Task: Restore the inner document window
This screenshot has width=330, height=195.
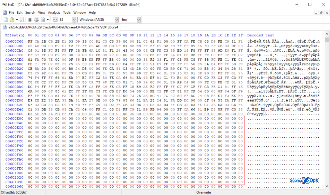Action: point(321,13)
